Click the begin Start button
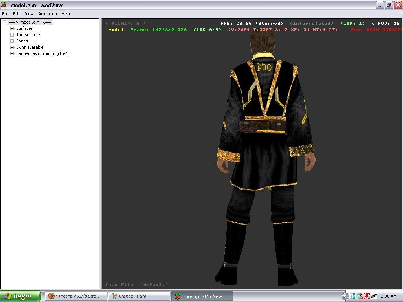The width and height of the screenshot is (403, 302). pos(20,296)
